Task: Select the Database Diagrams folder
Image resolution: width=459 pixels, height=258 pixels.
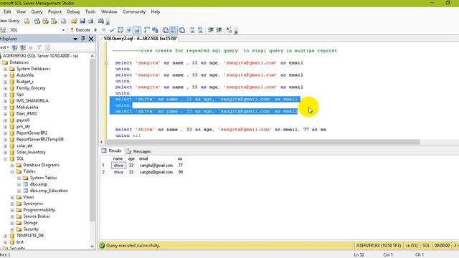Action: [41, 165]
